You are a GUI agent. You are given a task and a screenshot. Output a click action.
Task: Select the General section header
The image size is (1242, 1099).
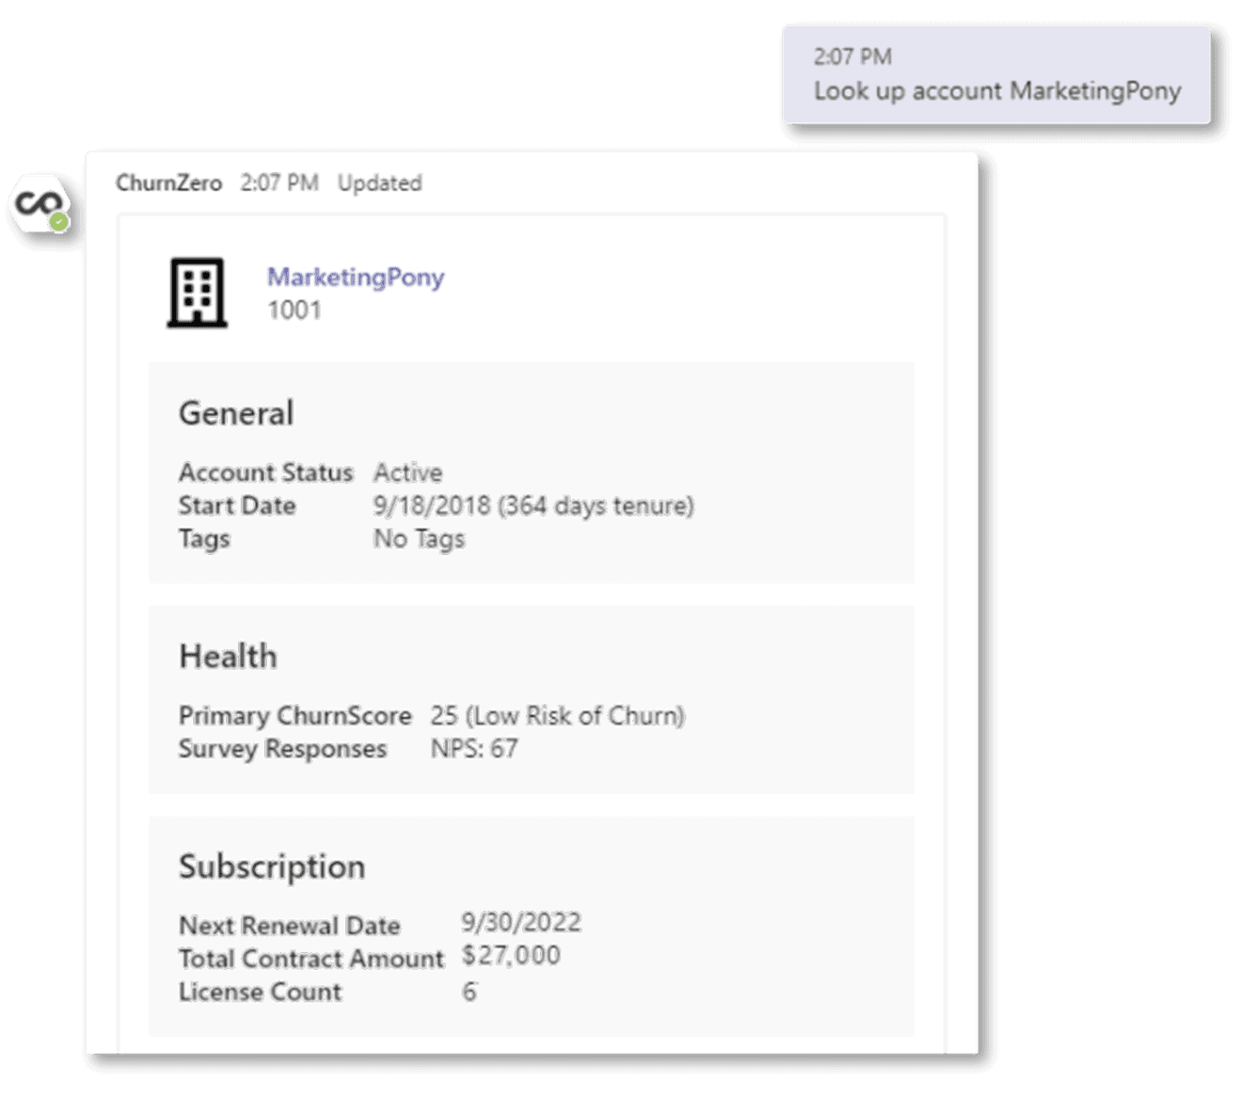click(237, 412)
